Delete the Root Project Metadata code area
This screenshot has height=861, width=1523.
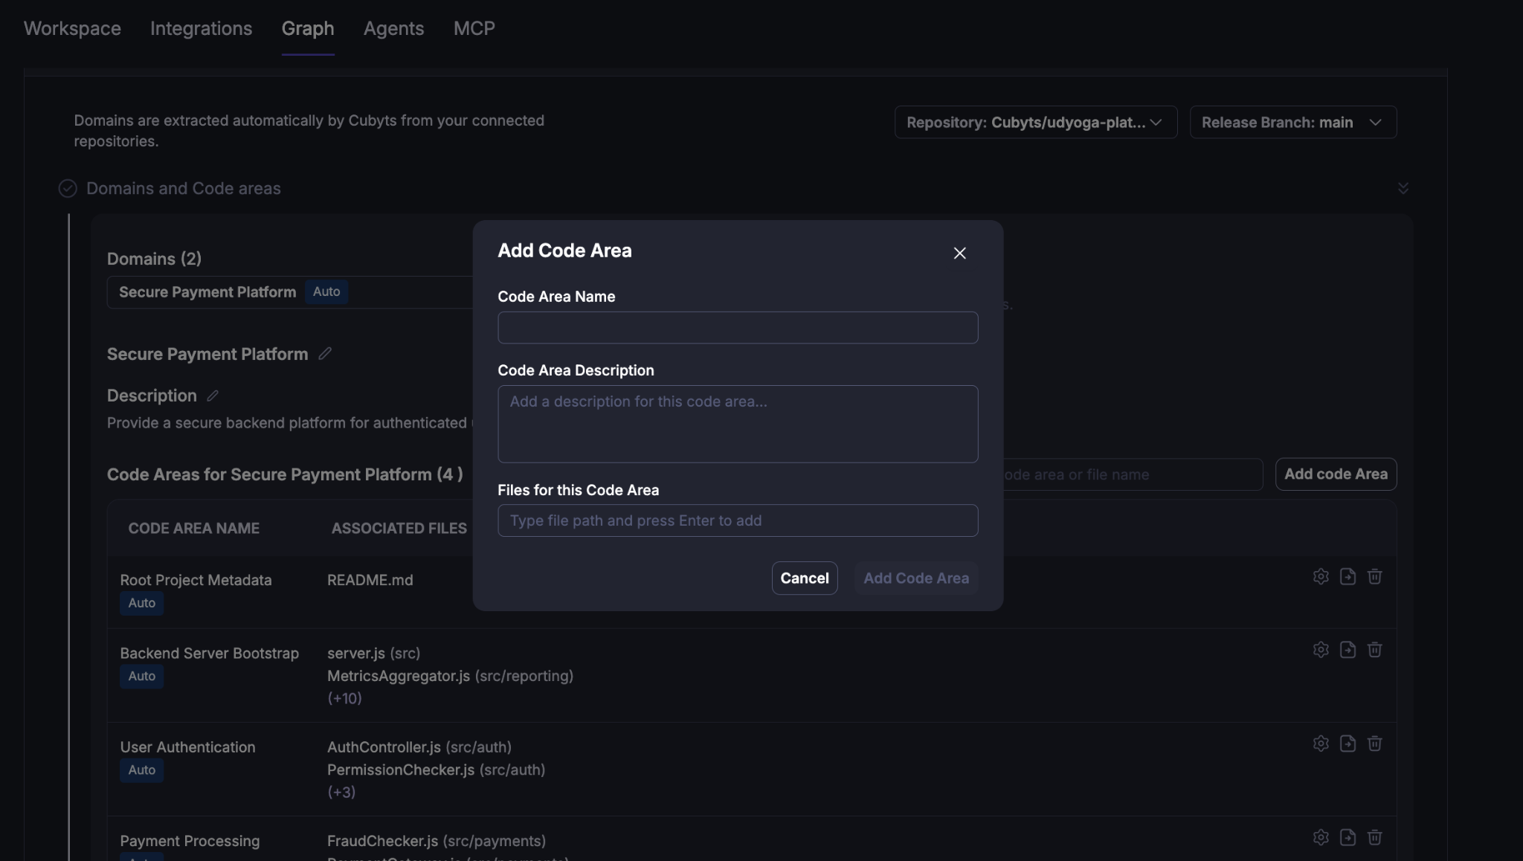pos(1374,576)
